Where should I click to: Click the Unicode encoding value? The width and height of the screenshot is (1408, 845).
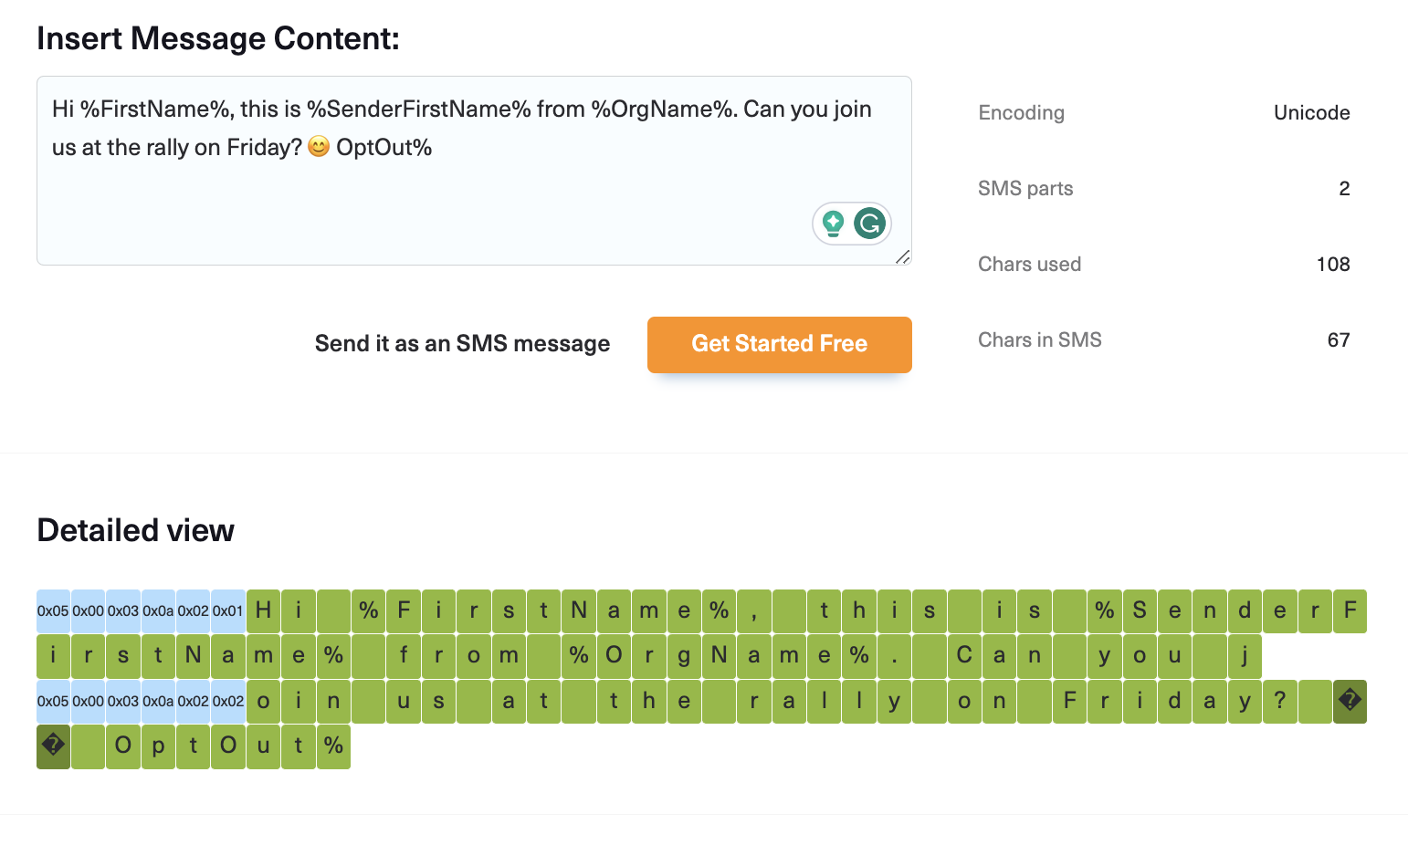[x=1312, y=112]
